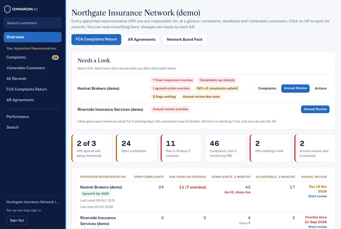Screen dimensions: 341x229
Task: Click the Sign Out button
Action: point(17,220)
